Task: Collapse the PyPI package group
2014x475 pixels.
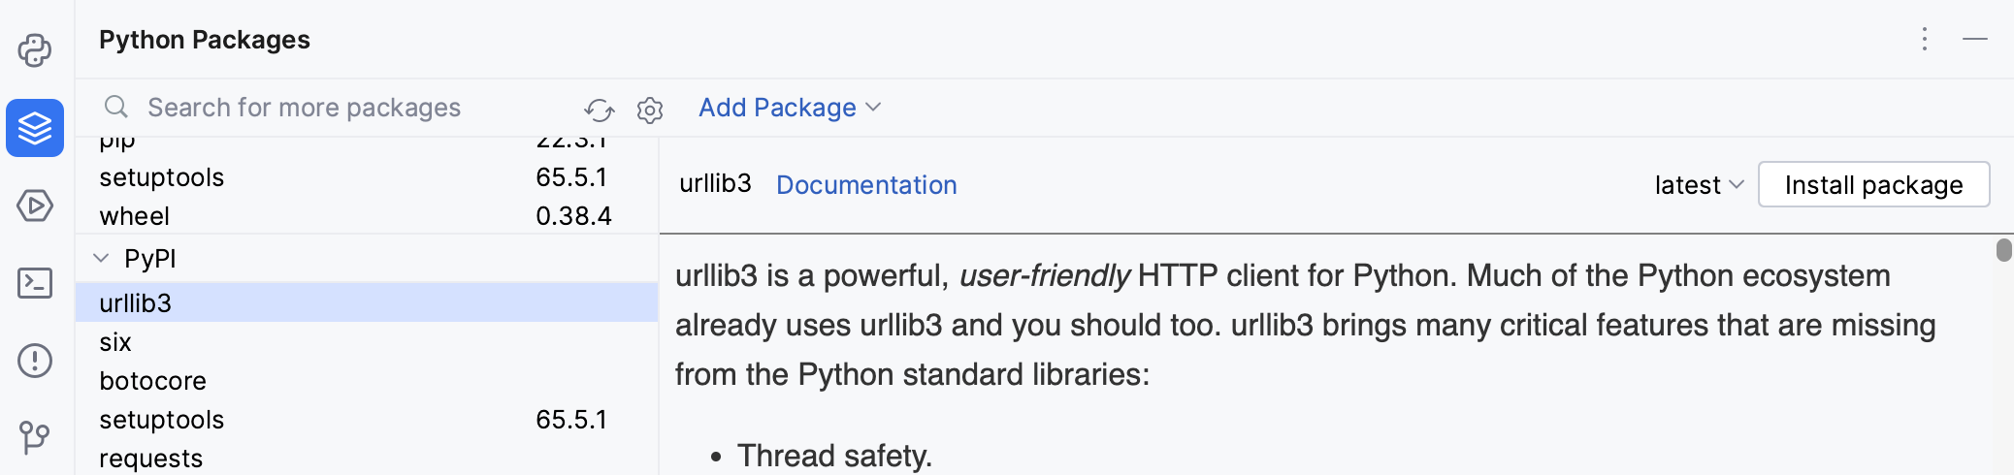Action: 101,259
